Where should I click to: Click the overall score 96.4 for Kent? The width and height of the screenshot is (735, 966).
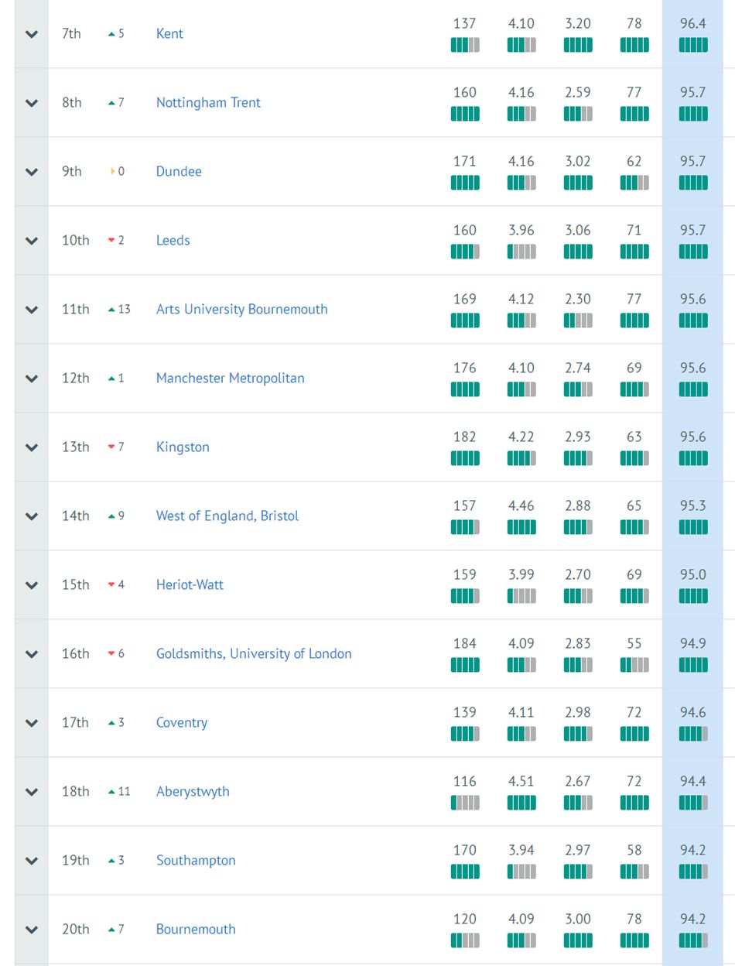[x=693, y=23]
